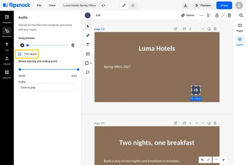Image resolution: width=246 pixels, height=165 pixels.
Task: Select the video tool in canvas toolbar
Action: point(88,54)
